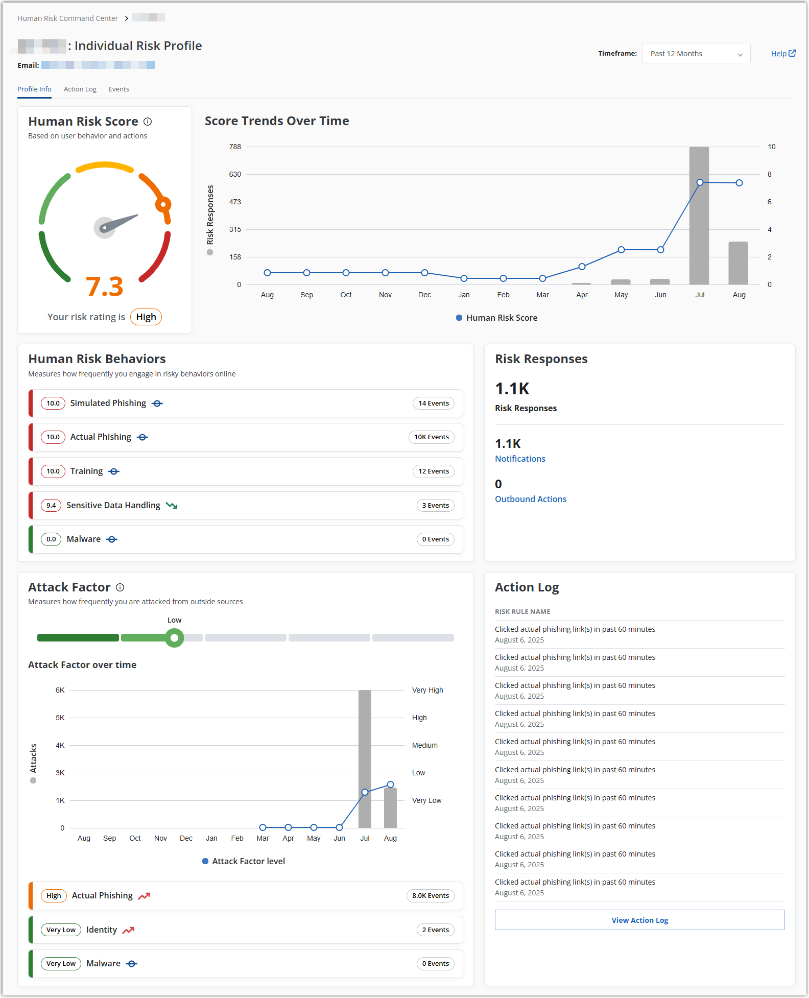The image size is (809, 998).
Task: Click the Simulated Phishing steady-trend icon
Action: [x=157, y=403]
